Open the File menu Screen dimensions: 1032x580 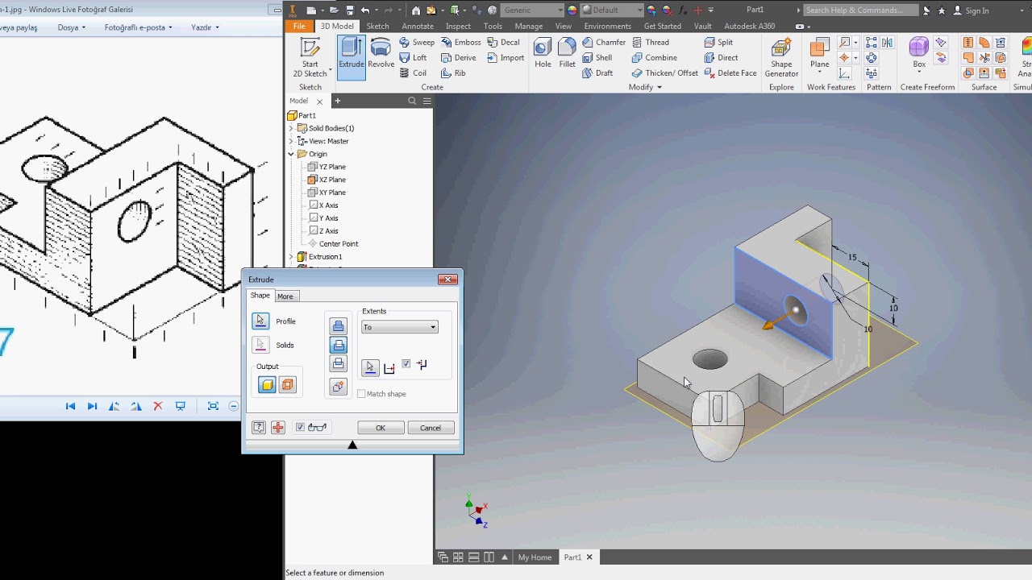pyautogui.click(x=299, y=26)
